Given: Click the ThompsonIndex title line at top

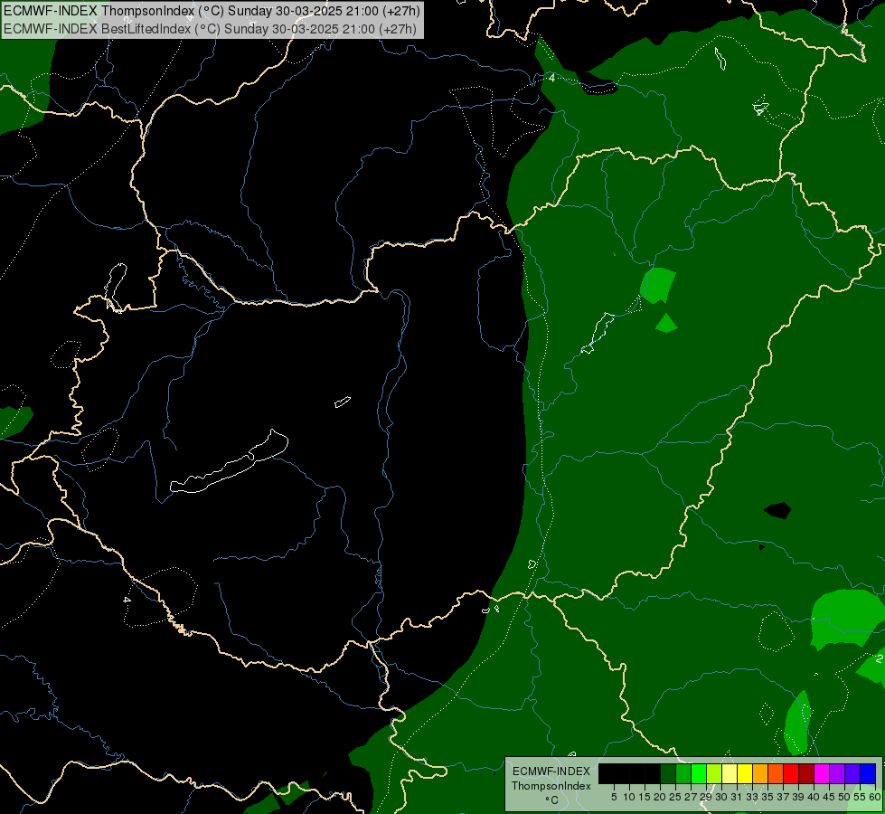Looking at the screenshot, I should pyautogui.click(x=212, y=11).
